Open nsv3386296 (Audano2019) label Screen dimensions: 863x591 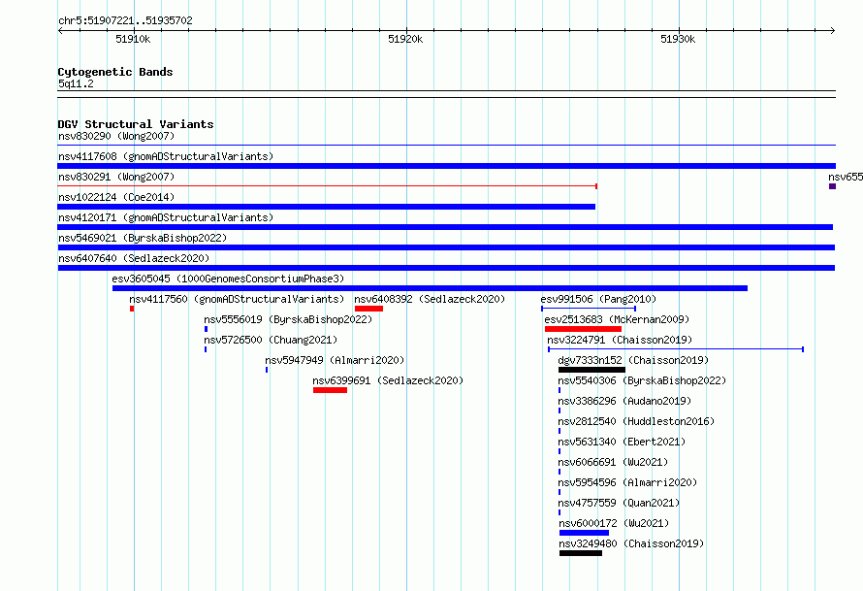coord(624,401)
